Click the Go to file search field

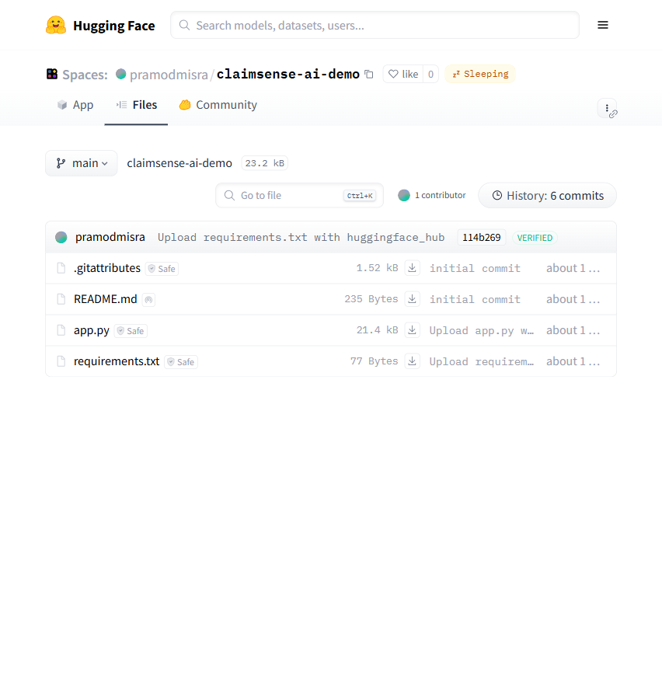coord(289,196)
